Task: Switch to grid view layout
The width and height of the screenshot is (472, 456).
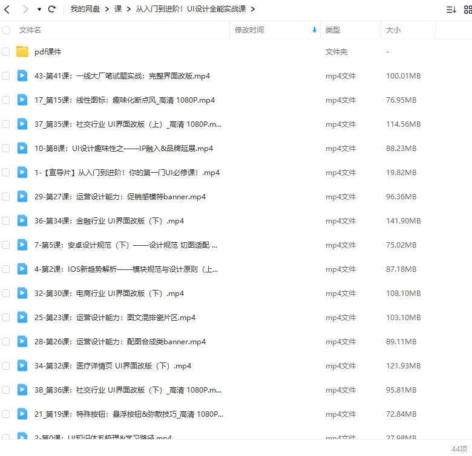Action: (x=468, y=10)
